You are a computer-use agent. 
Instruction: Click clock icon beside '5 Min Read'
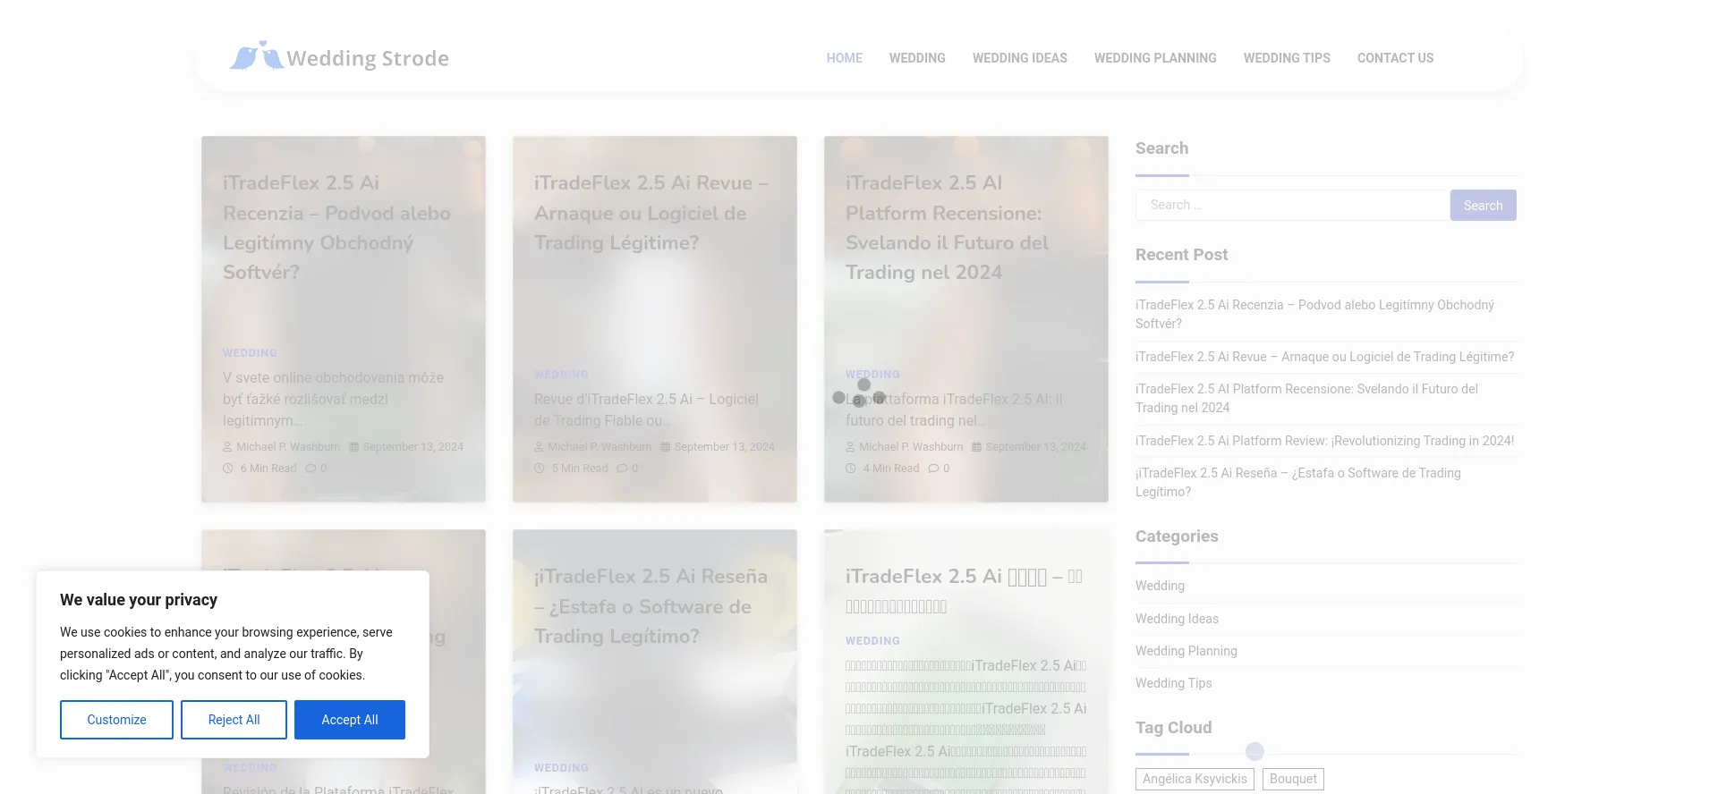540,469
